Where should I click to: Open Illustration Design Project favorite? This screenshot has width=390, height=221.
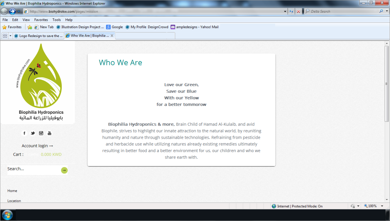(80, 27)
